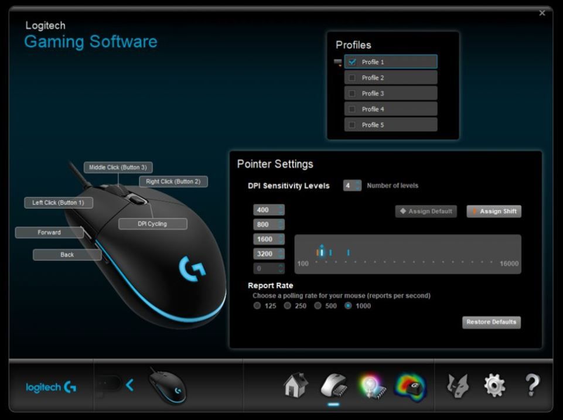Click the Assign Shift button

click(494, 211)
